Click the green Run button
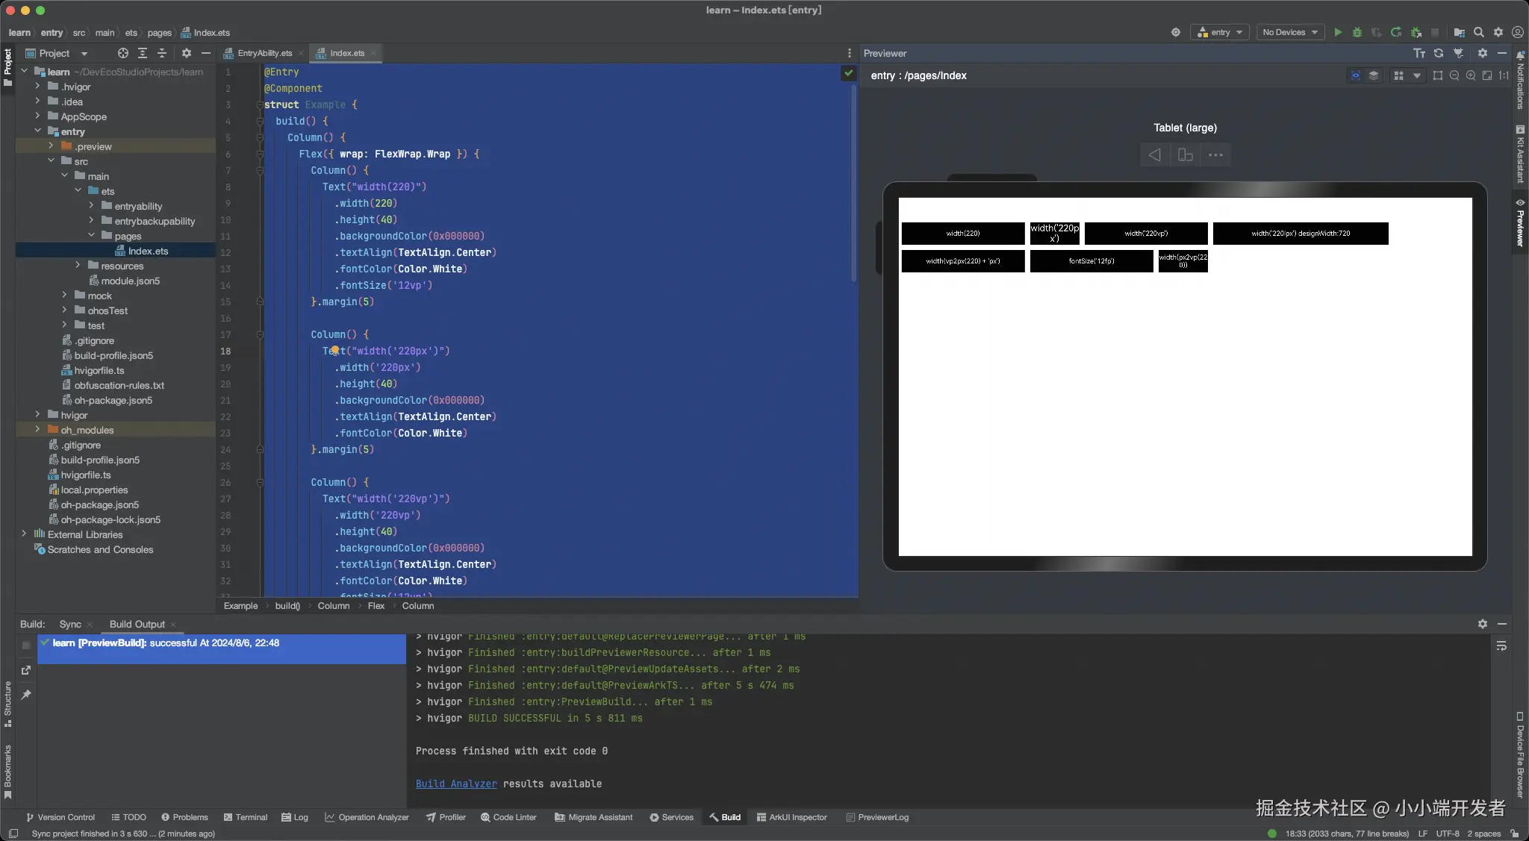 1338,32
